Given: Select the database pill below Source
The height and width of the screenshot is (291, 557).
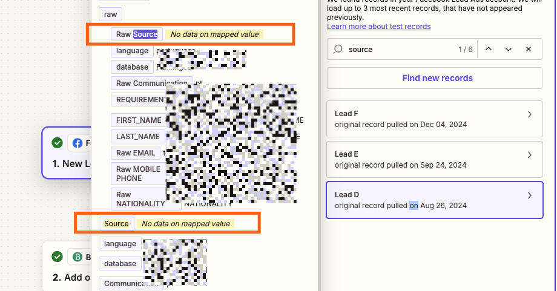Looking at the screenshot, I should tap(120, 264).
